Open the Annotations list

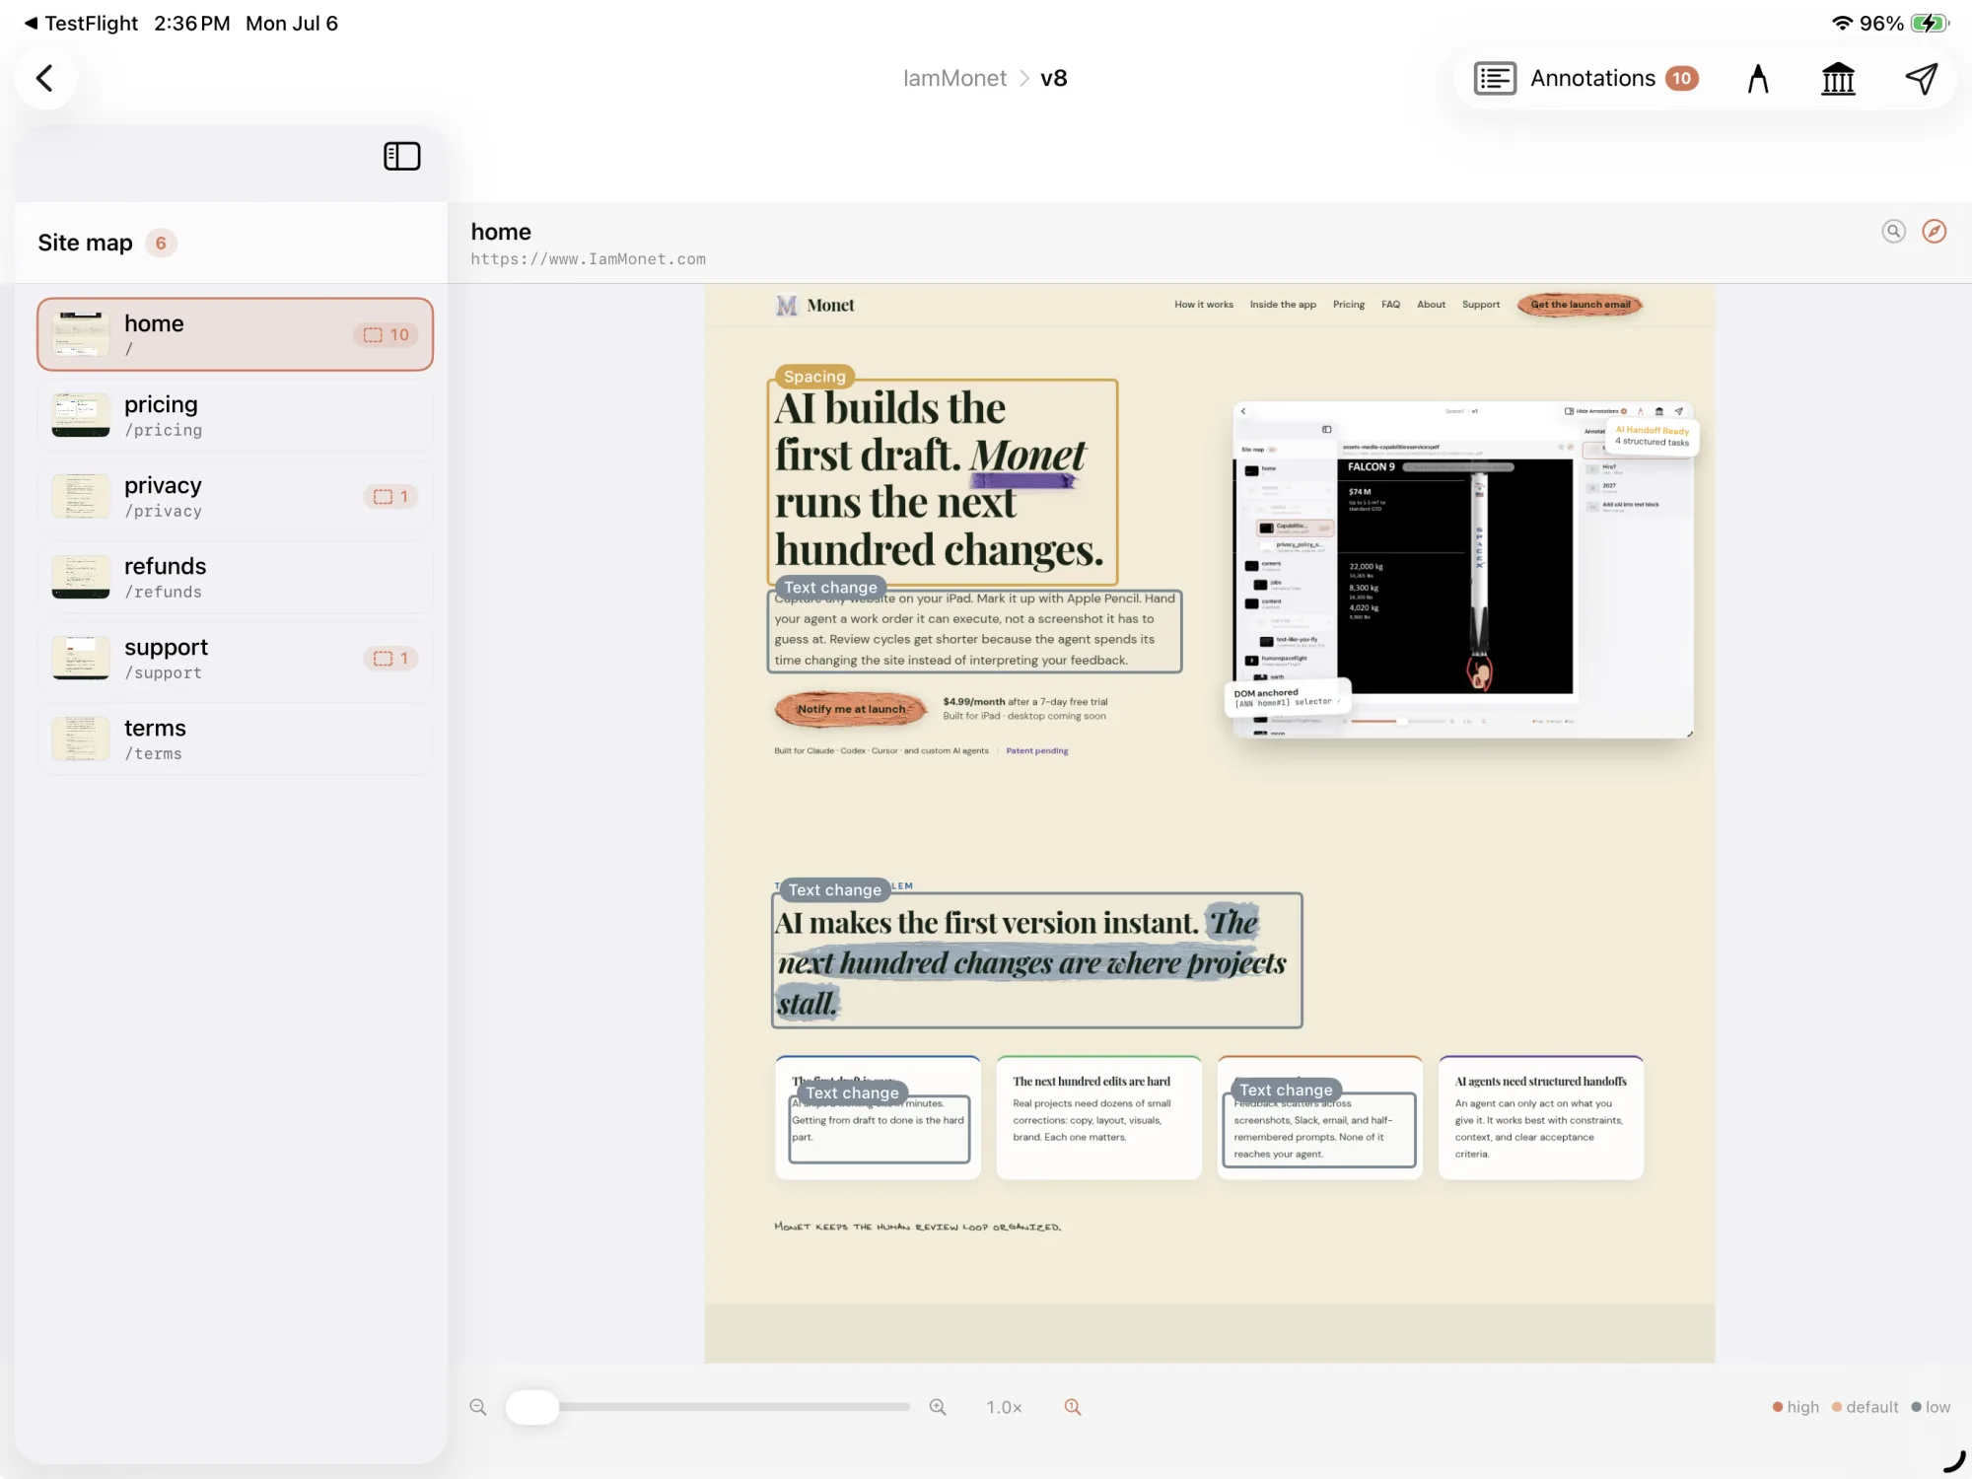pyautogui.click(x=1586, y=78)
